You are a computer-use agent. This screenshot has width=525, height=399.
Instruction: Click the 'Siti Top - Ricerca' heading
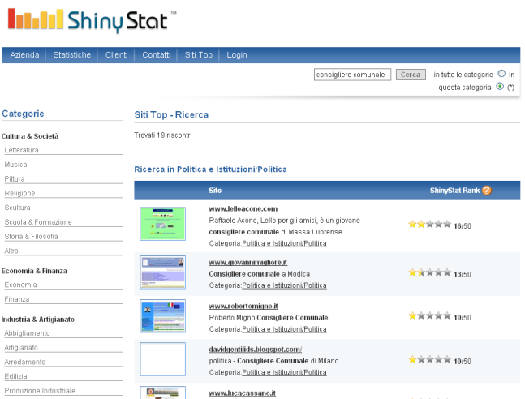[x=171, y=115]
